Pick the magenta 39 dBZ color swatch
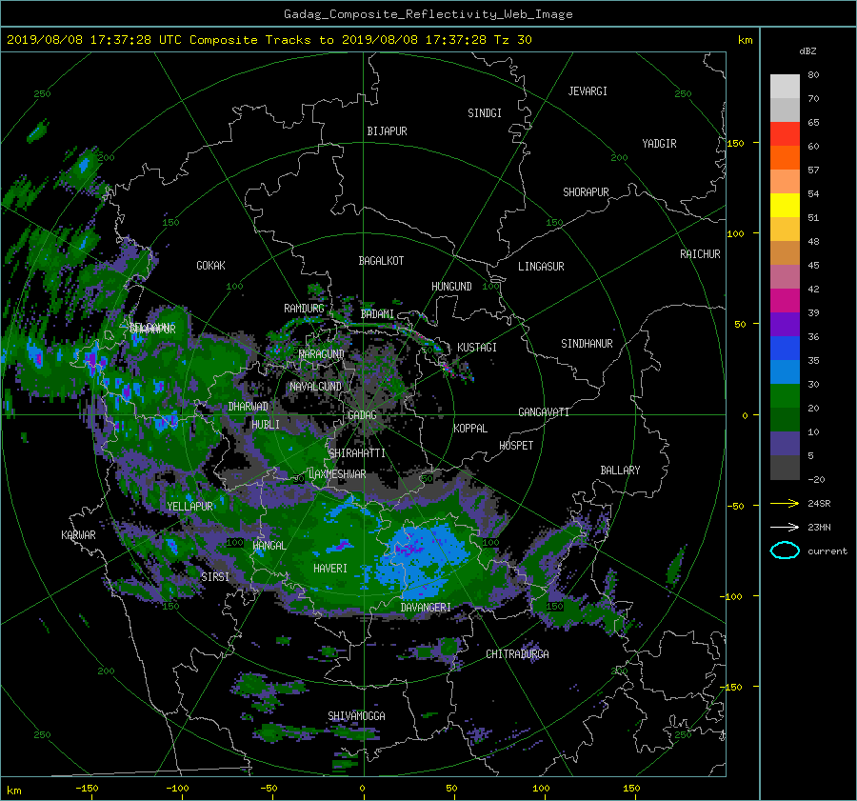Viewport: 857px width, 801px height. (785, 301)
